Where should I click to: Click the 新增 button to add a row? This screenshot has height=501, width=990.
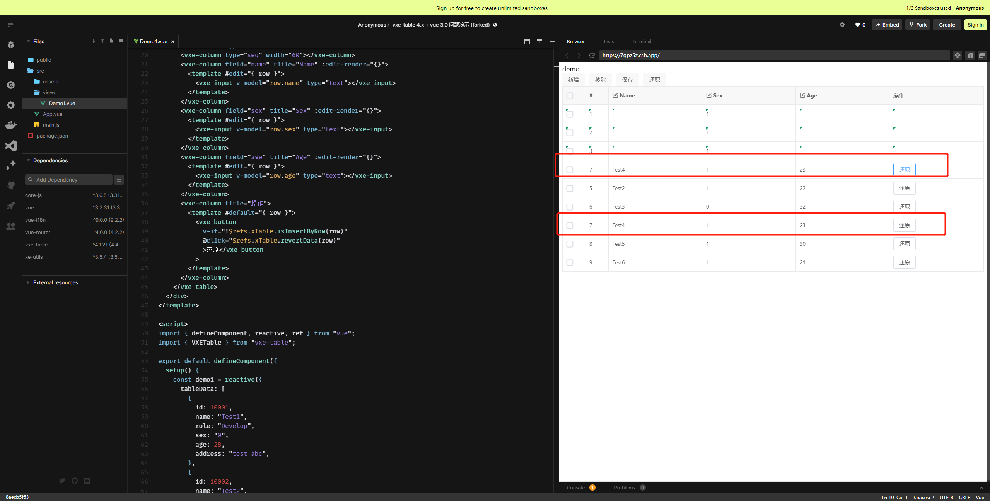tap(573, 80)
